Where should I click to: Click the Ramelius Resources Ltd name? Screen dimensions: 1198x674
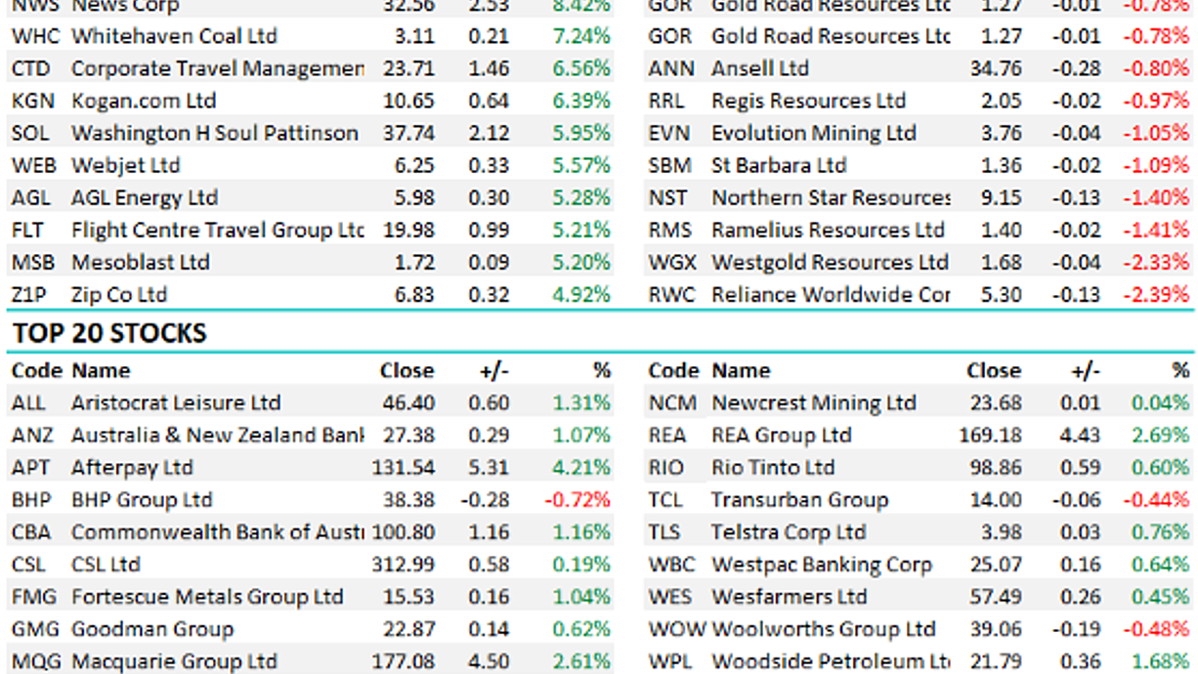click(828, 230)
